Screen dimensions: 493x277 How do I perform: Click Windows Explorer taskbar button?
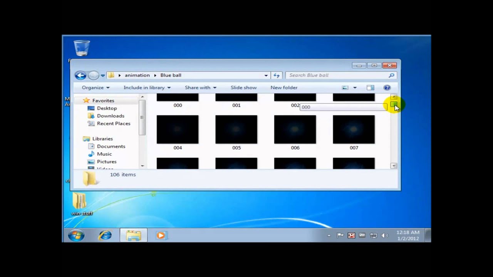click(x=133, y=235)
